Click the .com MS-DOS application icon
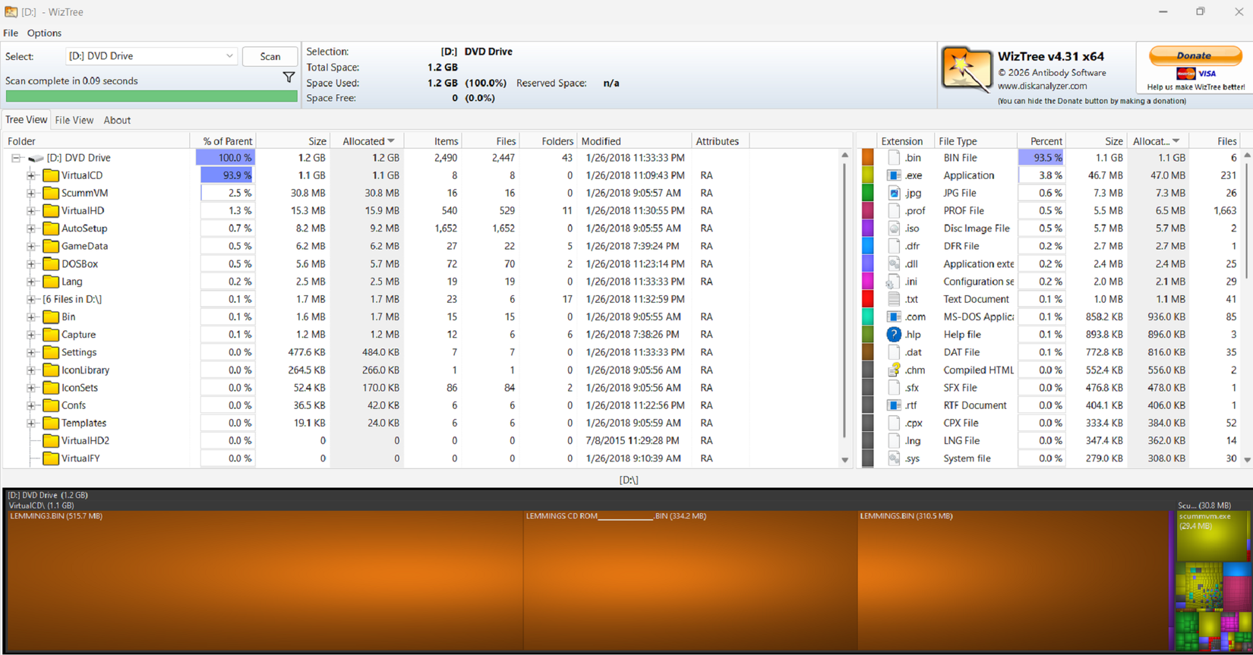The image size is (1253, 655). [x=894, y=316]
